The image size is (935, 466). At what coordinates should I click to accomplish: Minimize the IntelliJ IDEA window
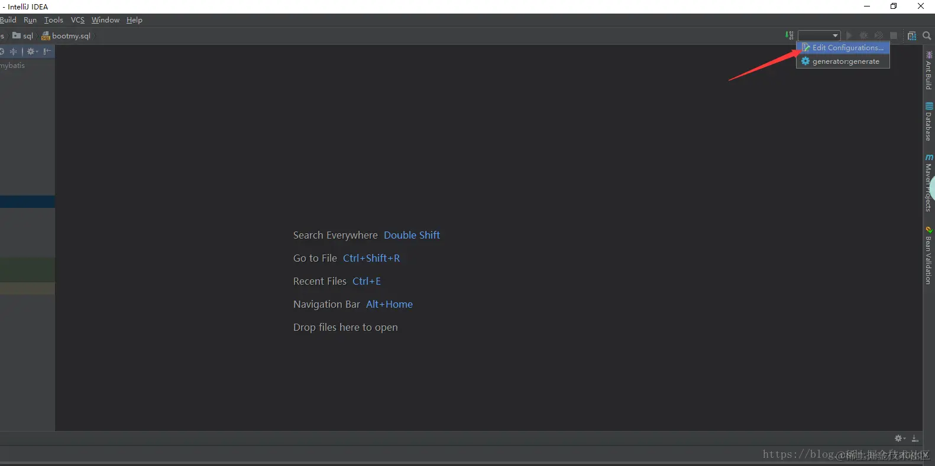coord(867,6)
